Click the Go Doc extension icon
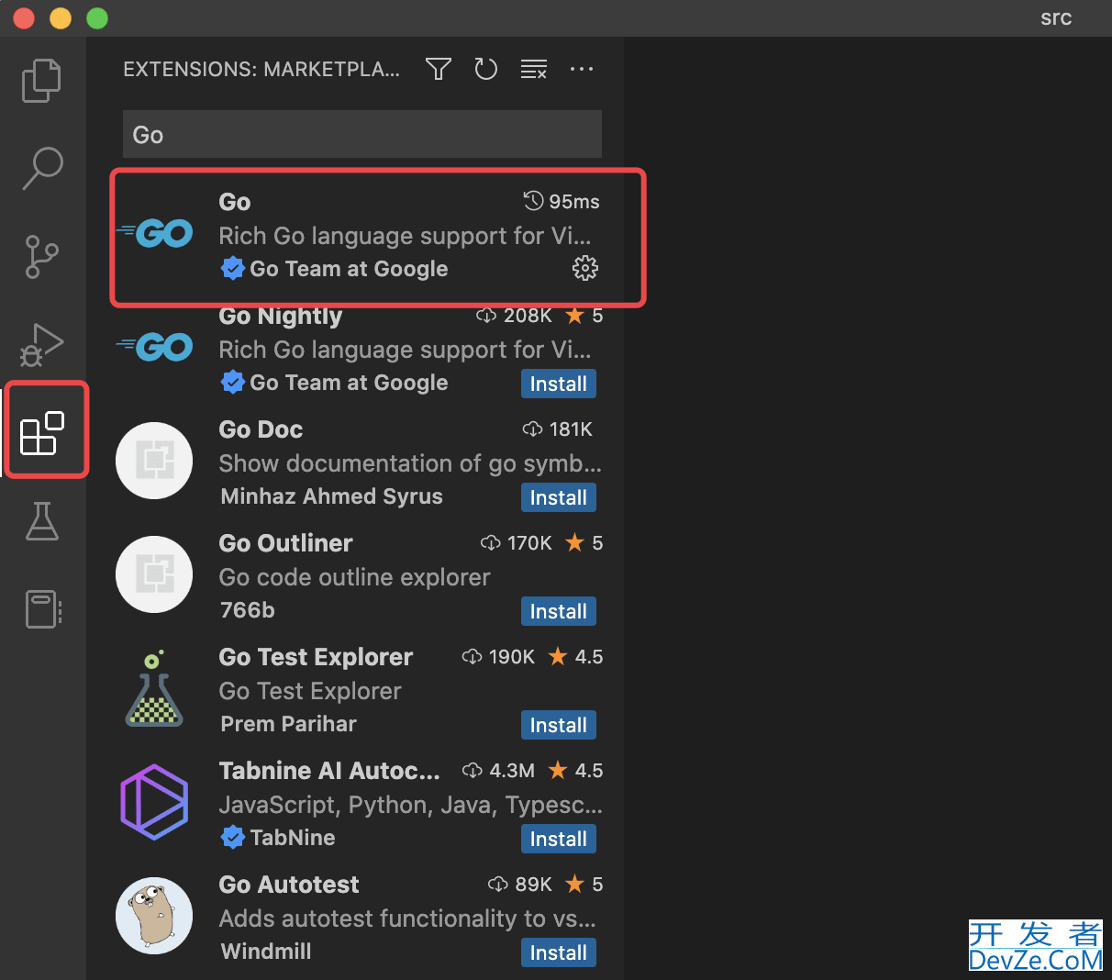This screenshot has height=980, width=1112. pyautogui.click(x=154, y=461)
